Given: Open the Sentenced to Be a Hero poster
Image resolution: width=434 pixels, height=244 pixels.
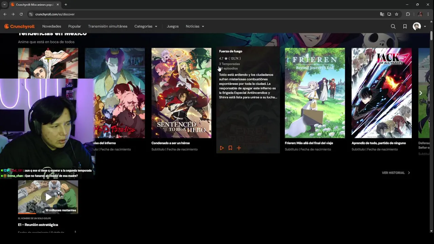Looking at the screenshot, I should pos(181,93).
